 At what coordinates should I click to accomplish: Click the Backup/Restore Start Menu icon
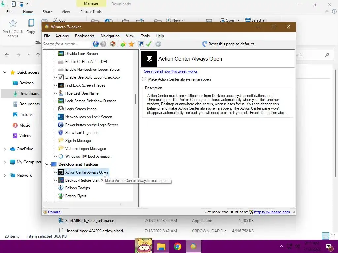click(61, 180)
